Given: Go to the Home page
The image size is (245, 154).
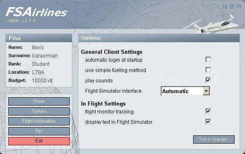Looking at the screenshot, I should [39, 101].
